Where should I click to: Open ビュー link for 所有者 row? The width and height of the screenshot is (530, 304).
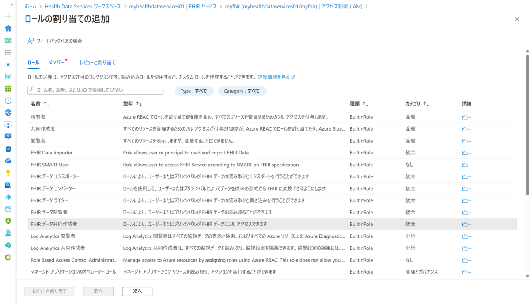coord(466,117)
